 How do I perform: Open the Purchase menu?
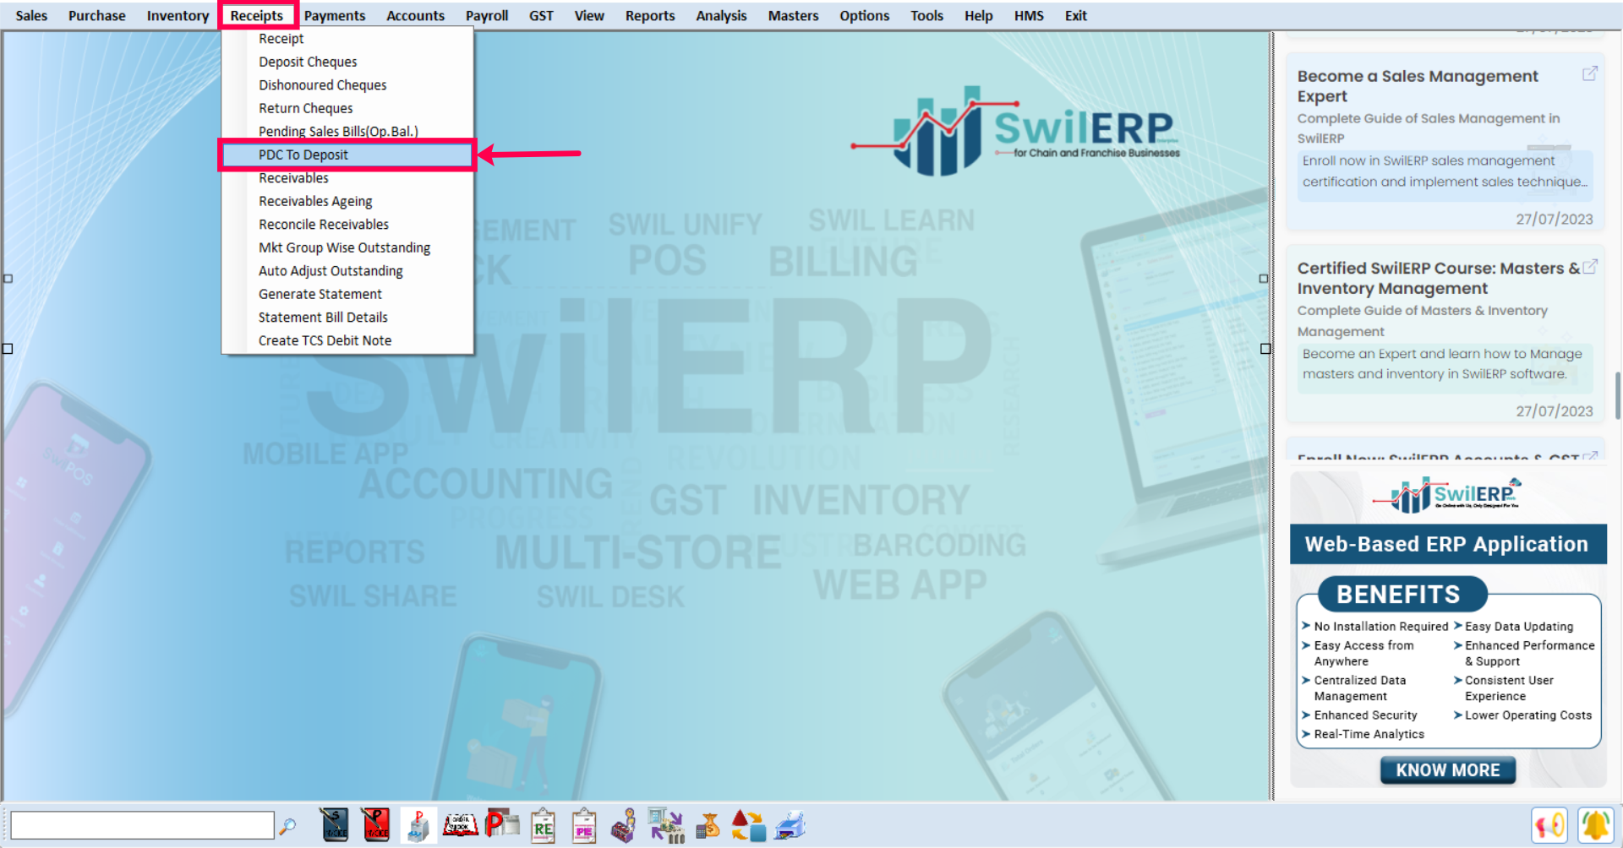pyautogui.click(x=96, y=15)
